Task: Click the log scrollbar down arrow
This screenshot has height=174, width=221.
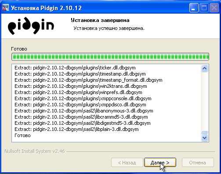Action: pos(204,138)
